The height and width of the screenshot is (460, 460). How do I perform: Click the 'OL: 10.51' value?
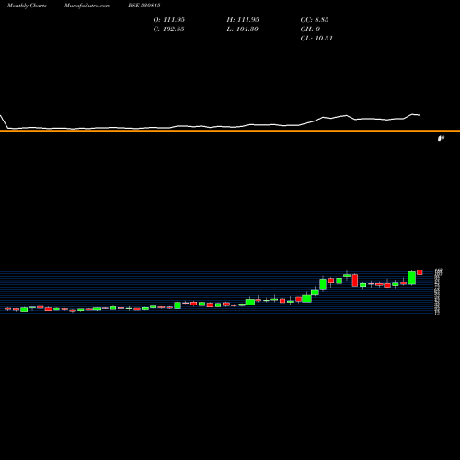click(316, 39)
